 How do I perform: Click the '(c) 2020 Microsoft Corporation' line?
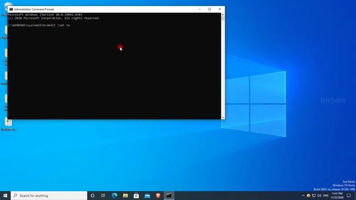[53, 18]
